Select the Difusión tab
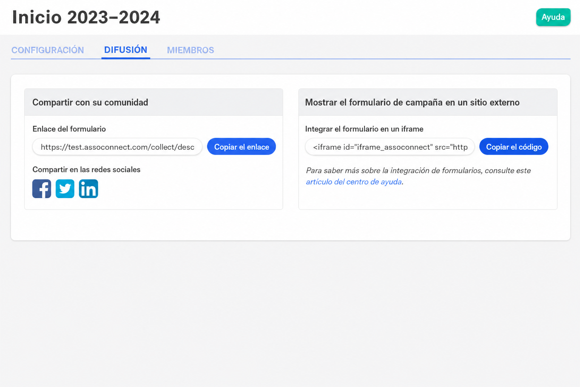This screenshot has height=387, width=580. coord(126,50)
